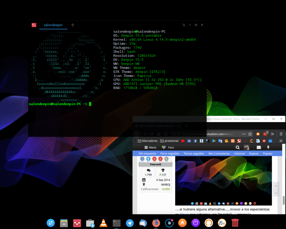Viewport: 286px width, 229px height.
Task: Go to the Foro link
Action: [x=168, y=147]
